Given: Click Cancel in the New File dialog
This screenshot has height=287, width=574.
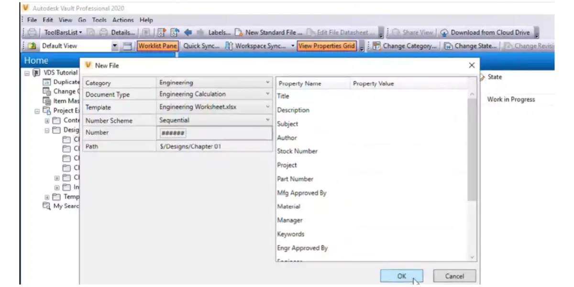Looking at the screenshot, I should (x=454, y=276).
